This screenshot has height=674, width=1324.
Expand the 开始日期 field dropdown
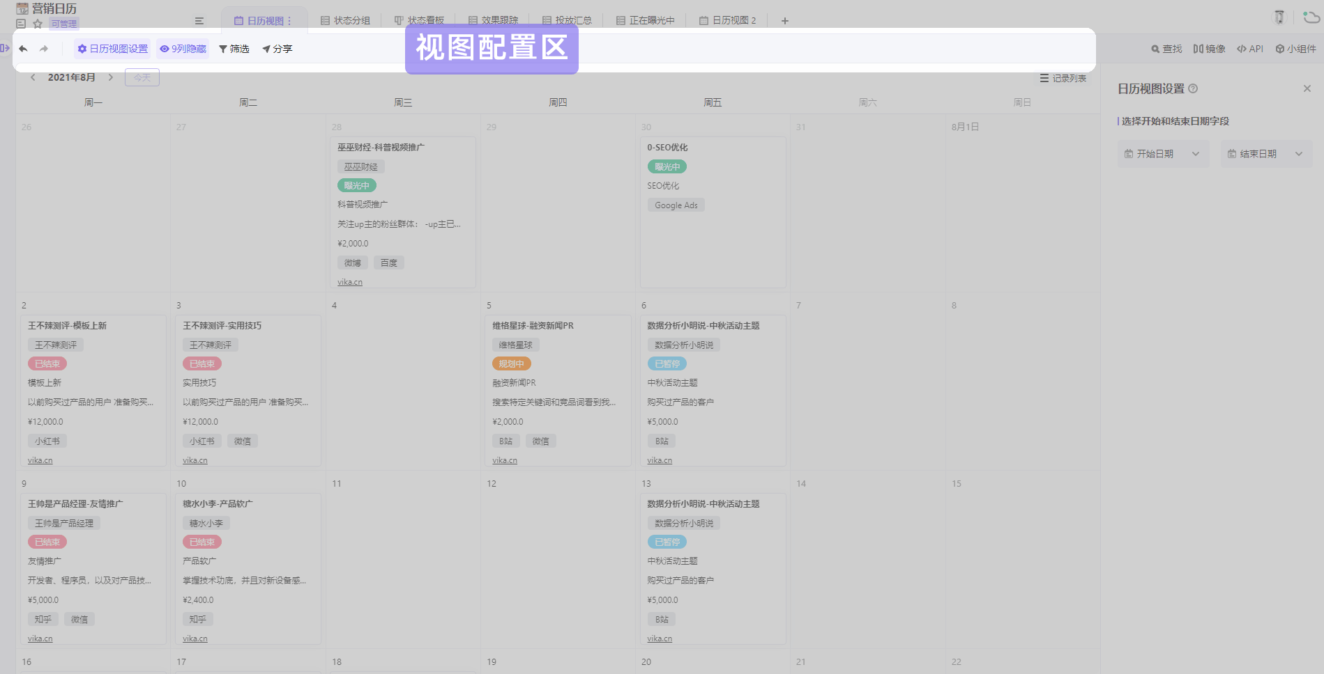pos(1162,154)
